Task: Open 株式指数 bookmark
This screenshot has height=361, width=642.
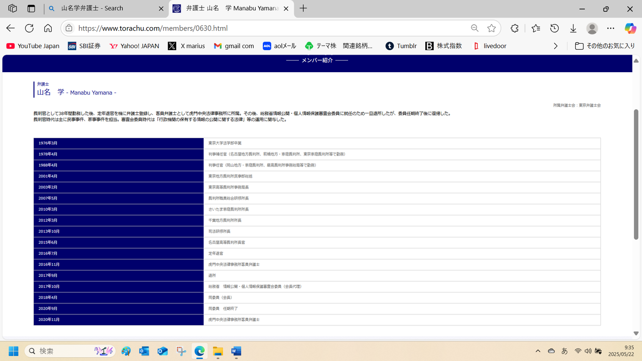Action: 443,46
